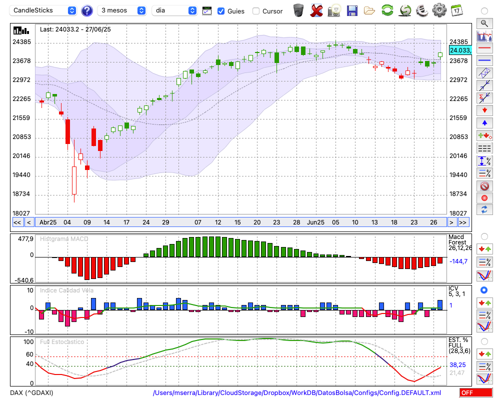Select the red horizontal line tool
The height and width of the screenshot is (400, 500).
(x=484, y=48)
